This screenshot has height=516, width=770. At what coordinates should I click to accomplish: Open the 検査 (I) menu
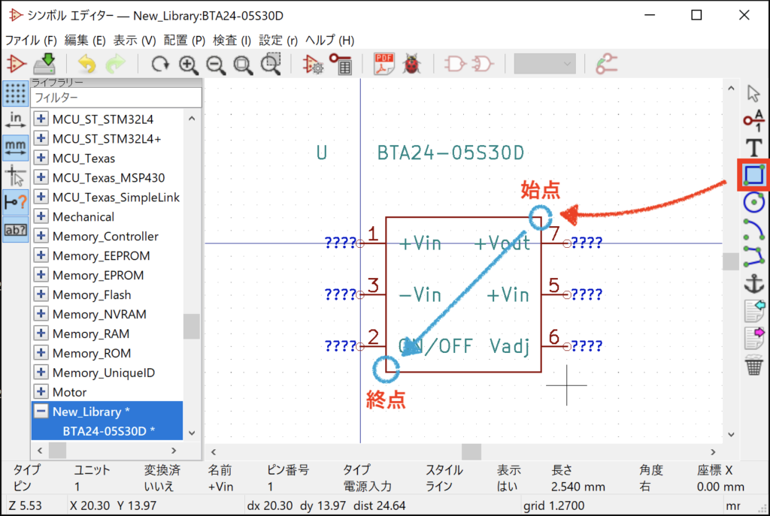click(x=232, y=41)
